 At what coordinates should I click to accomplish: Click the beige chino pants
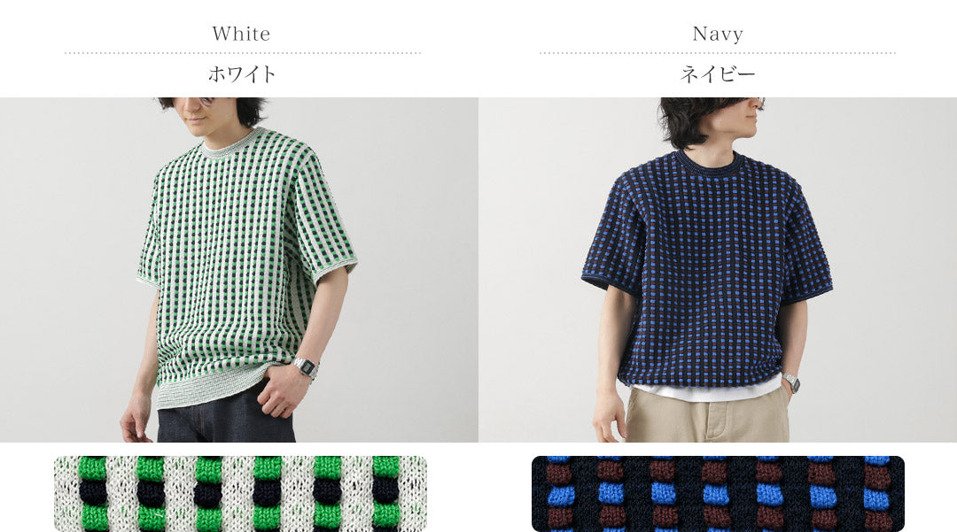[x=708, y=416]
